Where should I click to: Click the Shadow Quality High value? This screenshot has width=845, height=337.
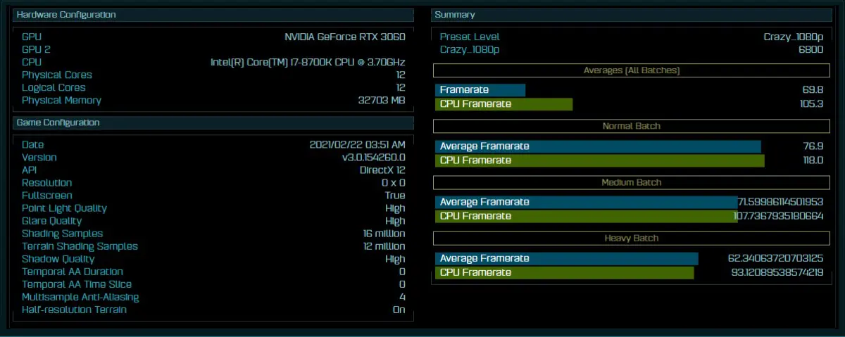[395, 259]
